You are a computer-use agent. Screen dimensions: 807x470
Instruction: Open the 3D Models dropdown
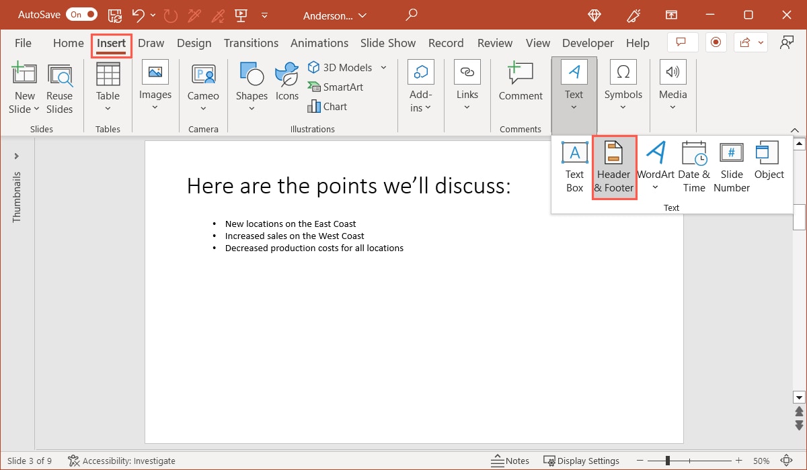pyautogui.click(x=383, y=67)
